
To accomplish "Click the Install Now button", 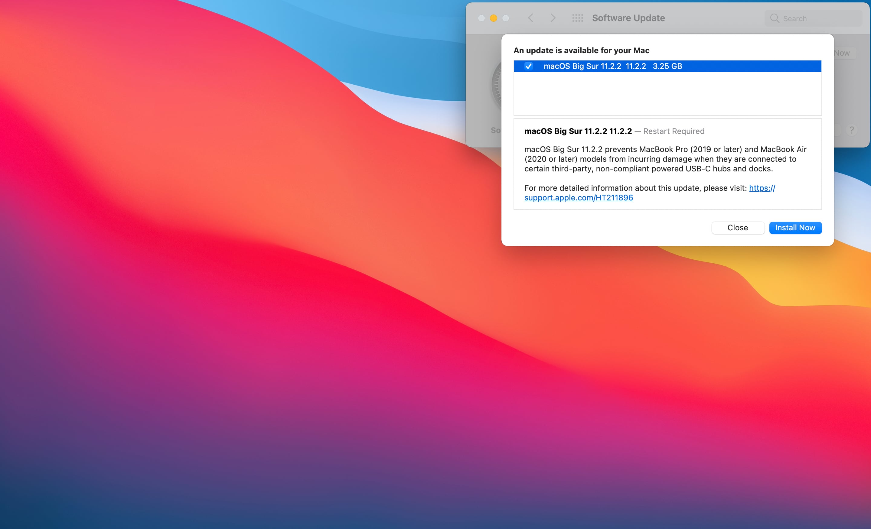I will pos(795,228).
